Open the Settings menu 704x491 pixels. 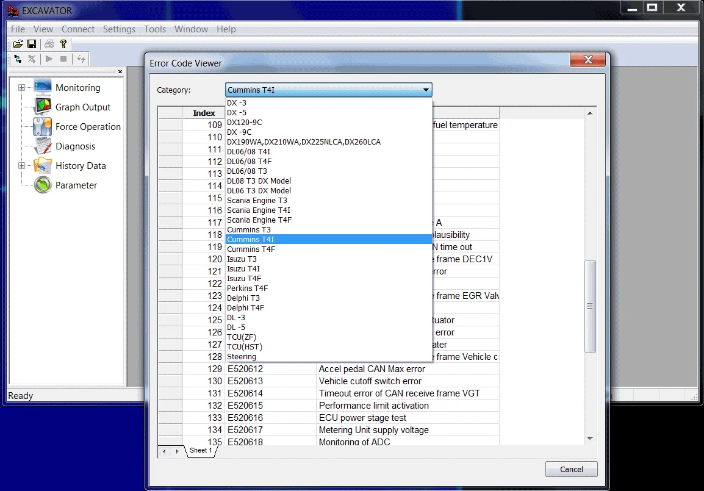[119, 29]
